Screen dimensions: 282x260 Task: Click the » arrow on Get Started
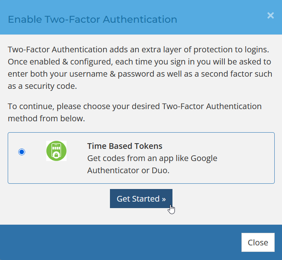tap(164, 199)
